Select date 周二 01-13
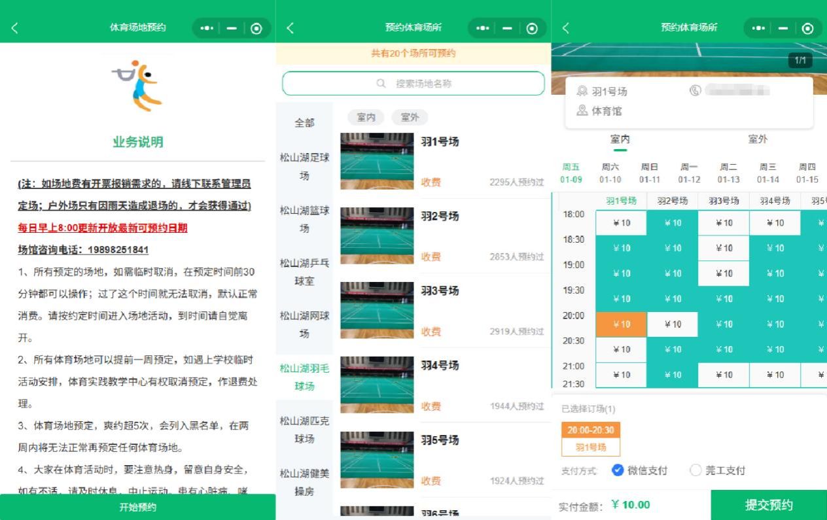 coord(728,173)
